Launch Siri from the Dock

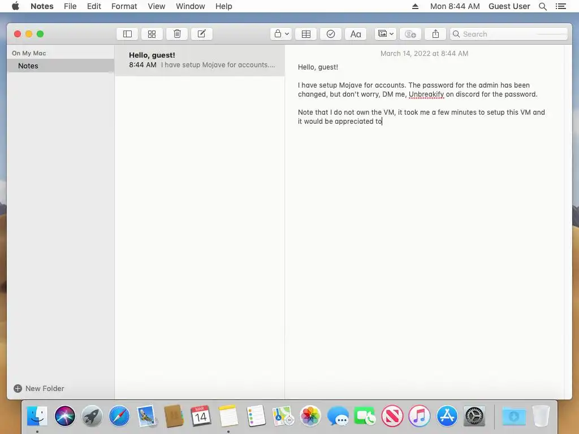click(64, 416)
